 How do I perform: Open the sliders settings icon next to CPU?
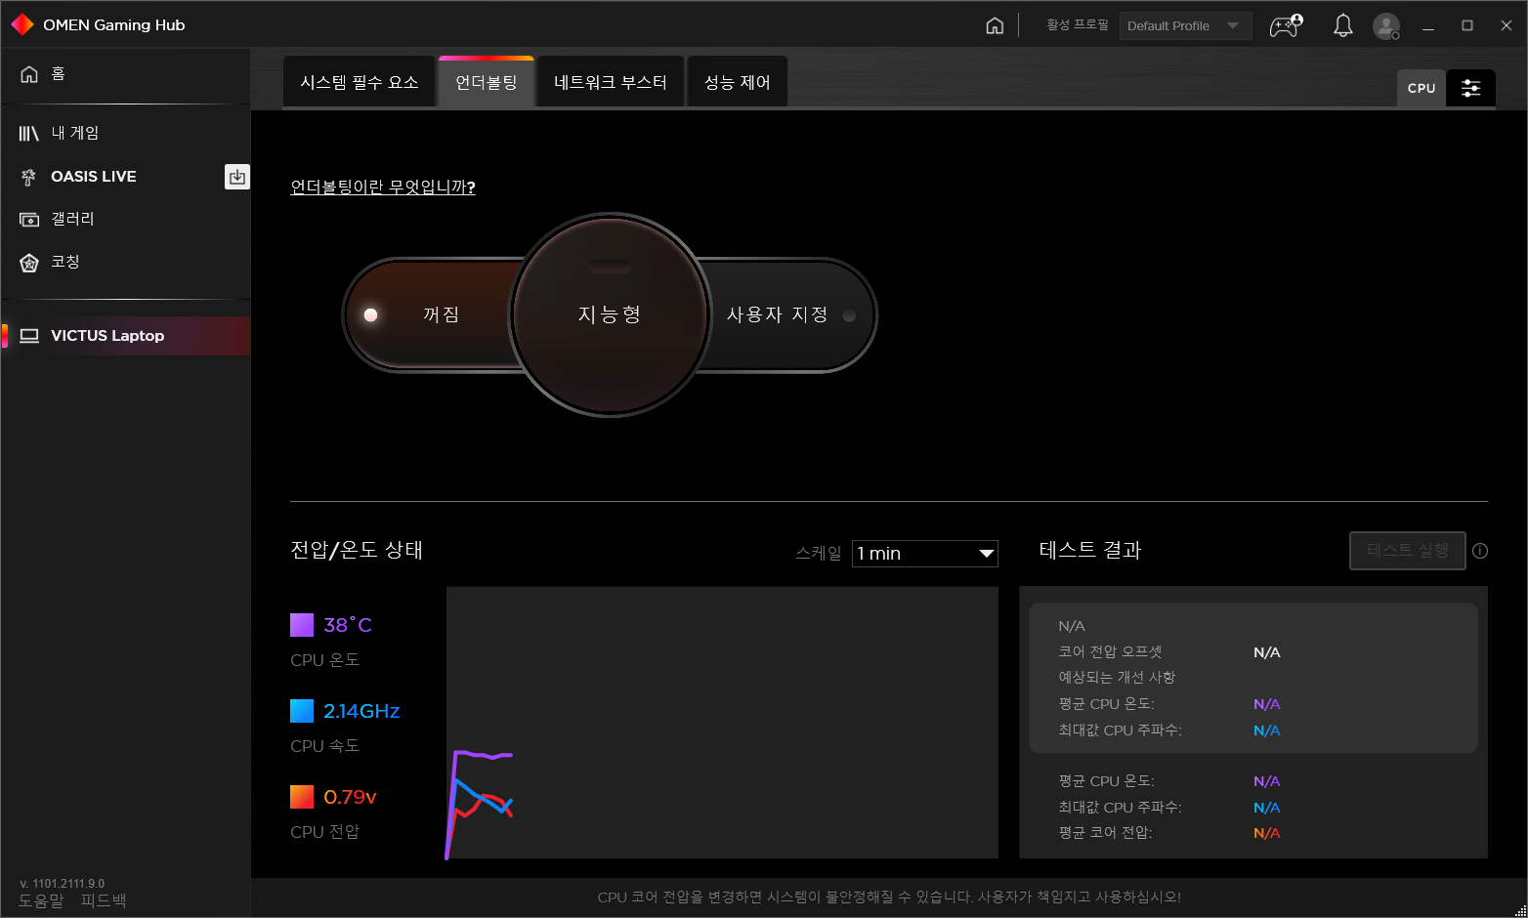(1470, 89)
